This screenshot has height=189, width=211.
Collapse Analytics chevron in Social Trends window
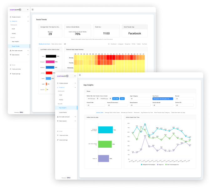28,21
